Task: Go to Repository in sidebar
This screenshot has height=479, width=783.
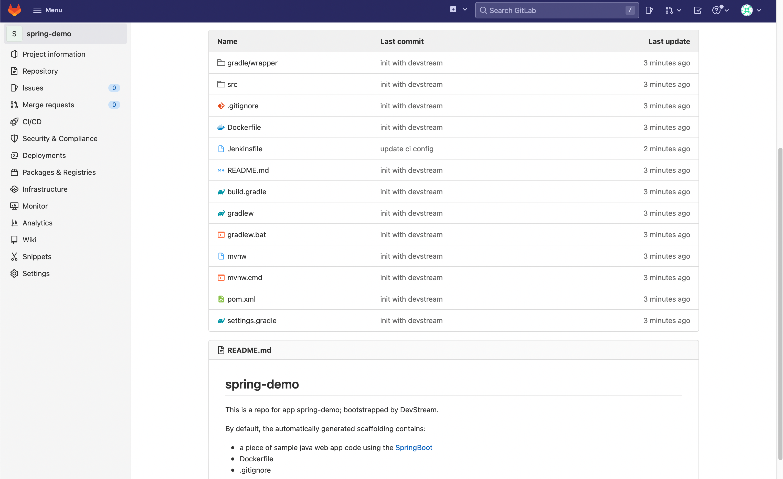Action: [x=40, y=71]
